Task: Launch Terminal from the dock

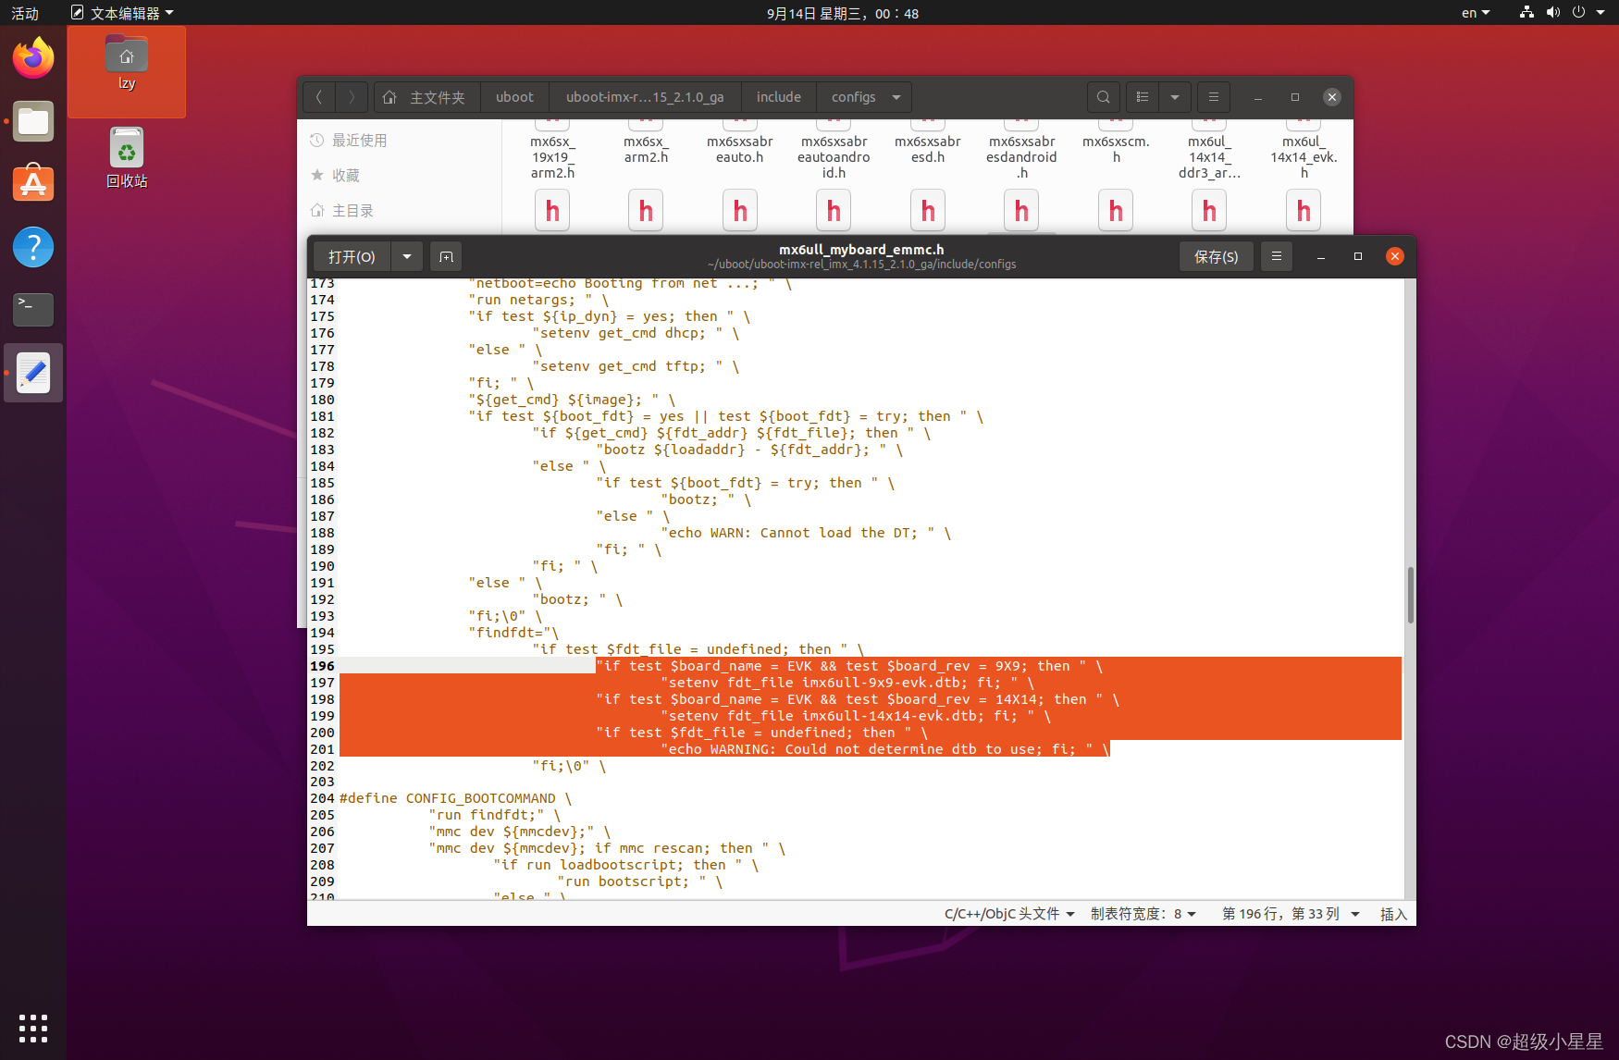Action: 32,310
